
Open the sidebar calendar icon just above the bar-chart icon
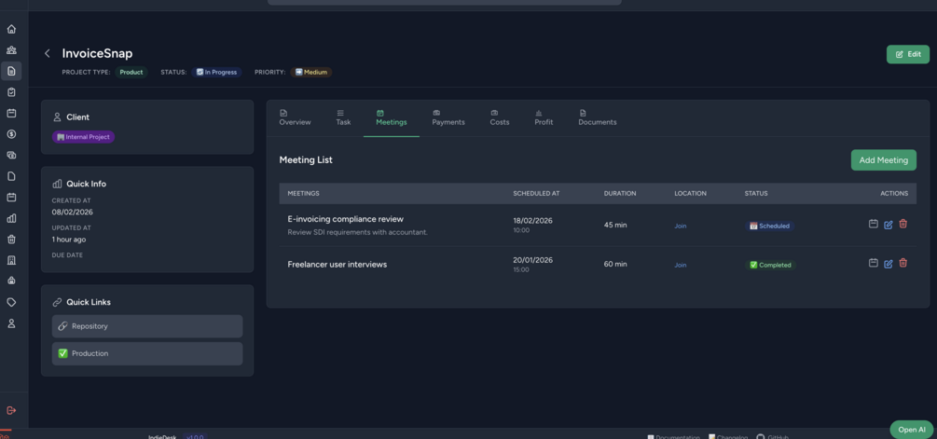(x=11, y=197)
